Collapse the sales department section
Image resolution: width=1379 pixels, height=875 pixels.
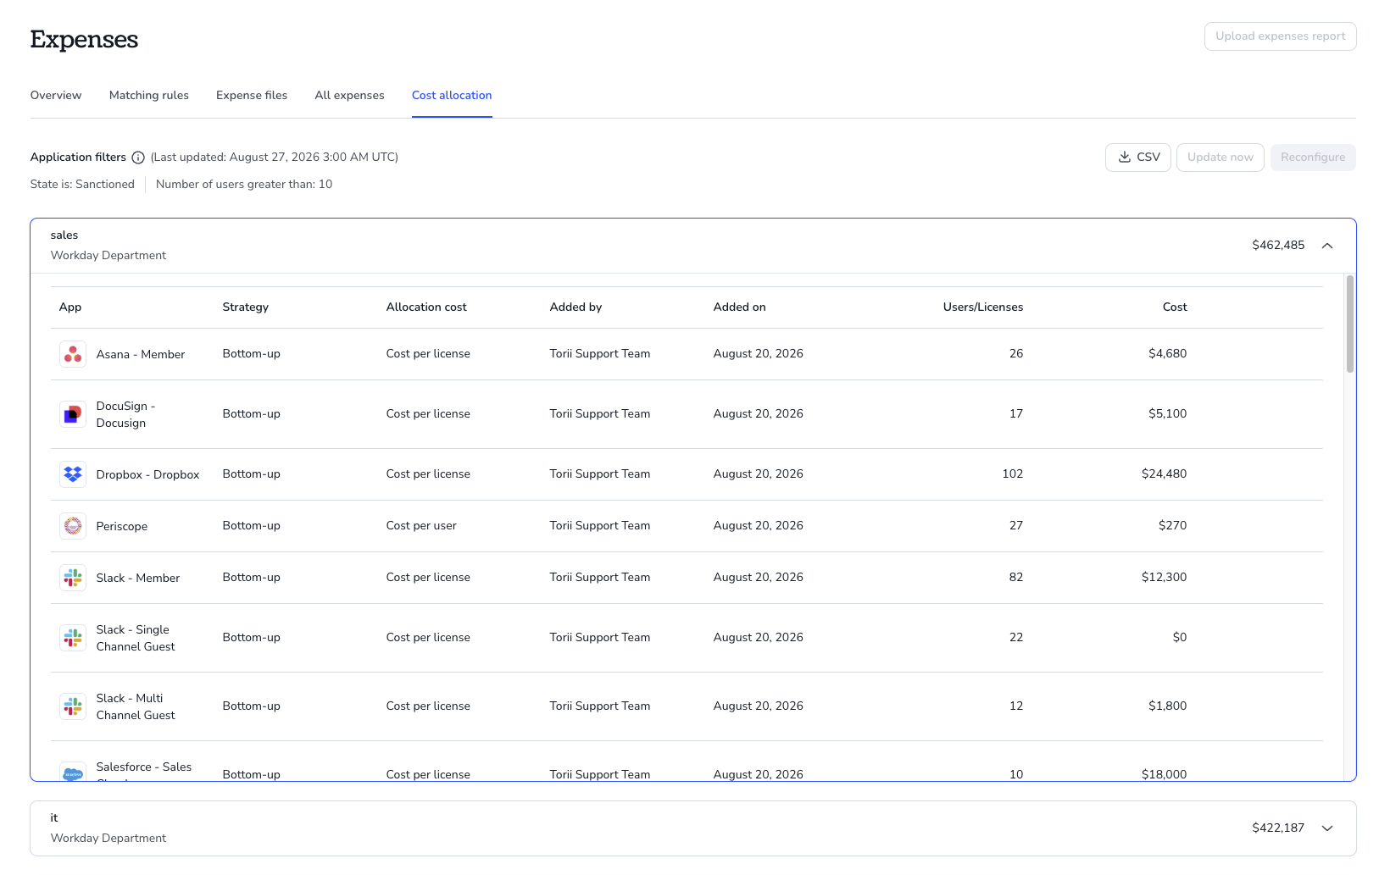point(1327,246)
